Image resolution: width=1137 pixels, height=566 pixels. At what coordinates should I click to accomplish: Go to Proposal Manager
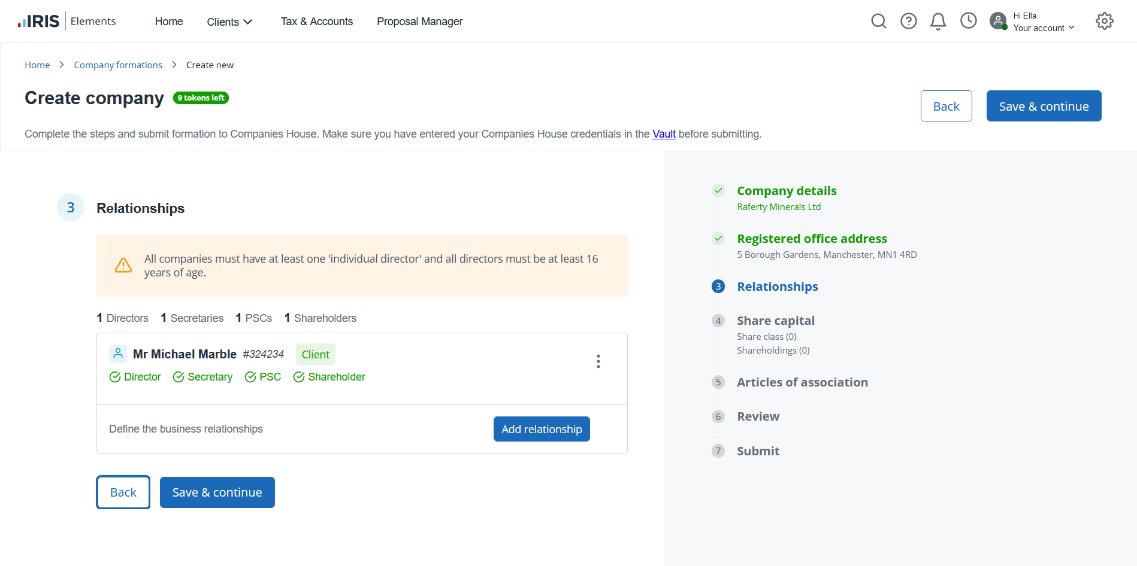coord(419,22)
